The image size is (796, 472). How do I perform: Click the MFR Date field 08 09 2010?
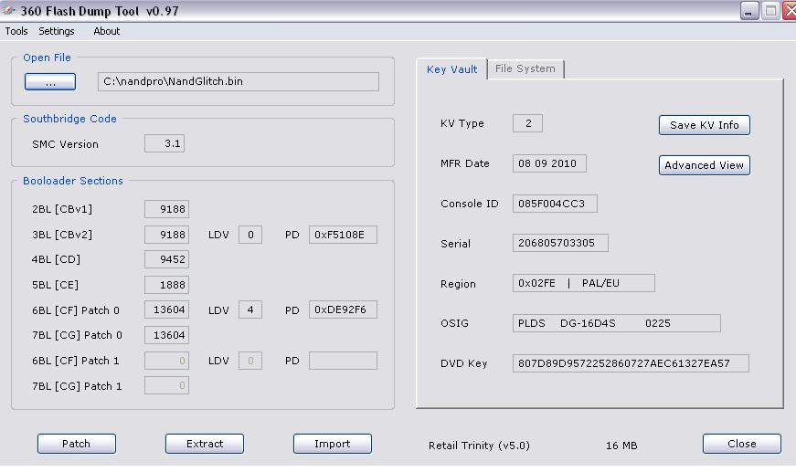[549, 163]
